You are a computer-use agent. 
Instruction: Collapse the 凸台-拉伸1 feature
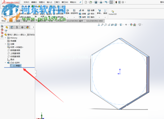click(6, 63)
